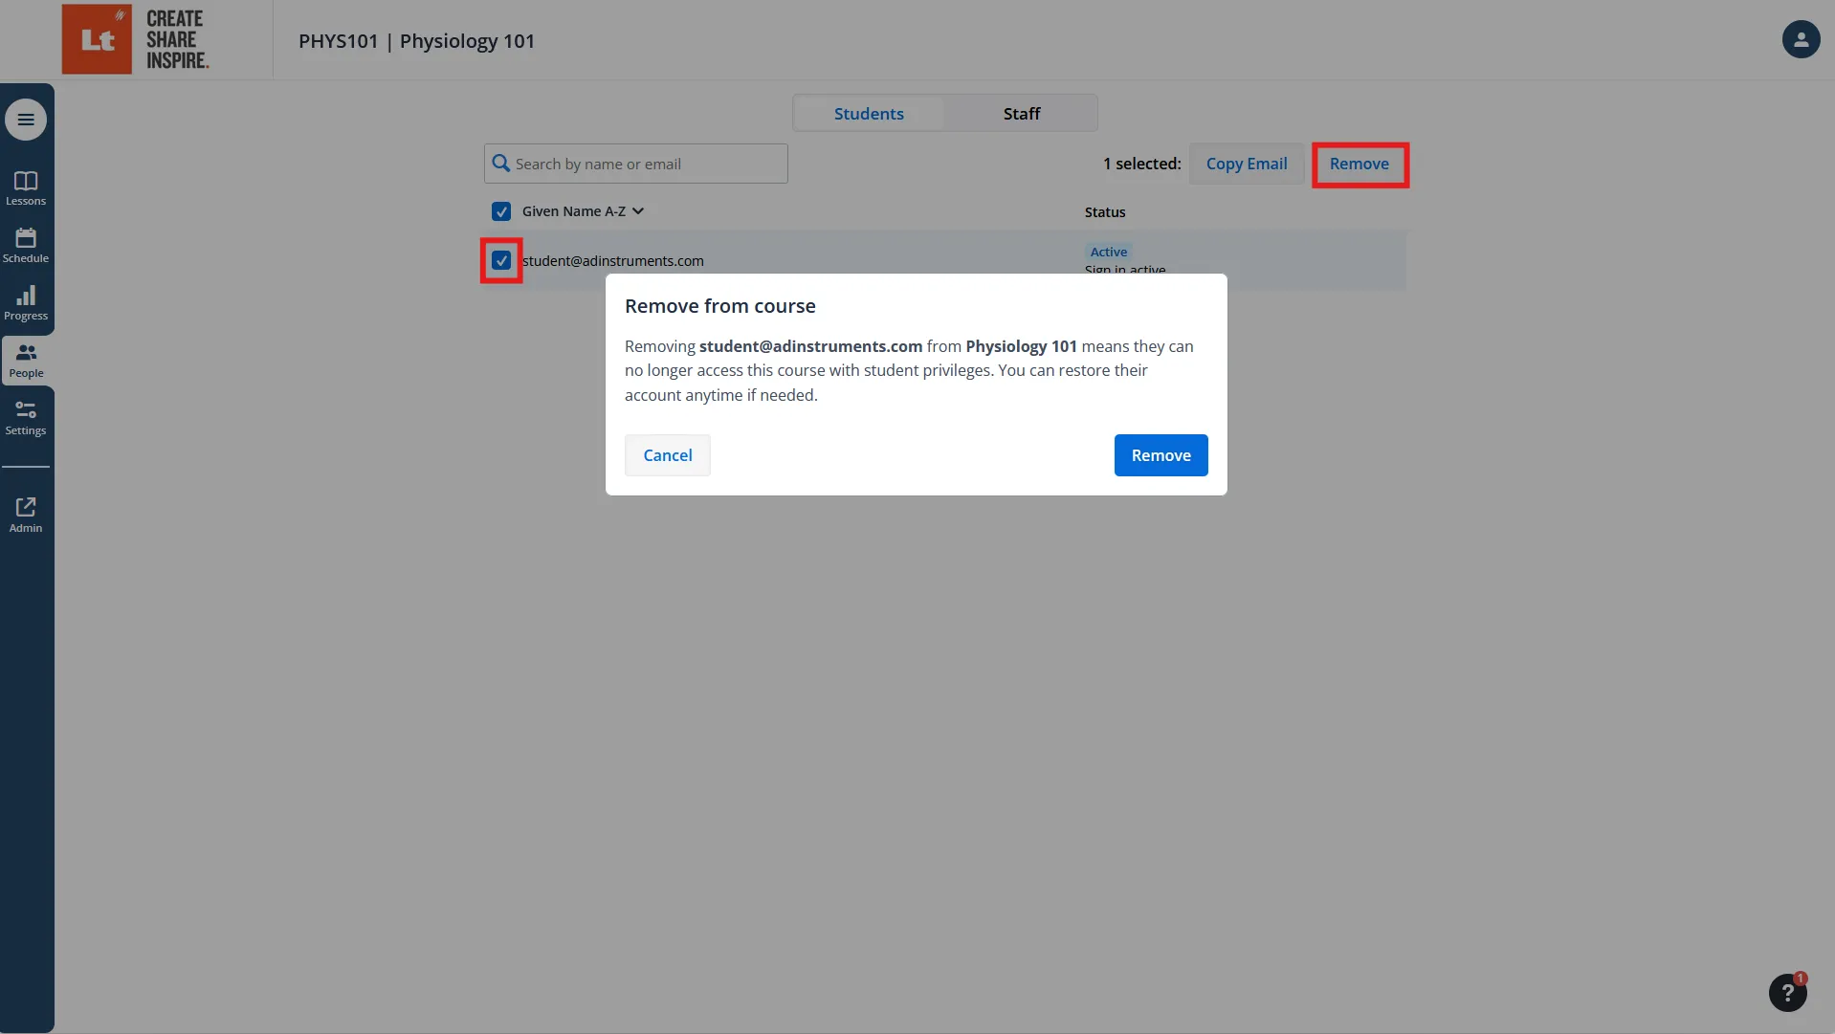Click the Remove from course dialog heading
The height and width of the screenshot is (1034, 1835).
[x=720, y=306]
